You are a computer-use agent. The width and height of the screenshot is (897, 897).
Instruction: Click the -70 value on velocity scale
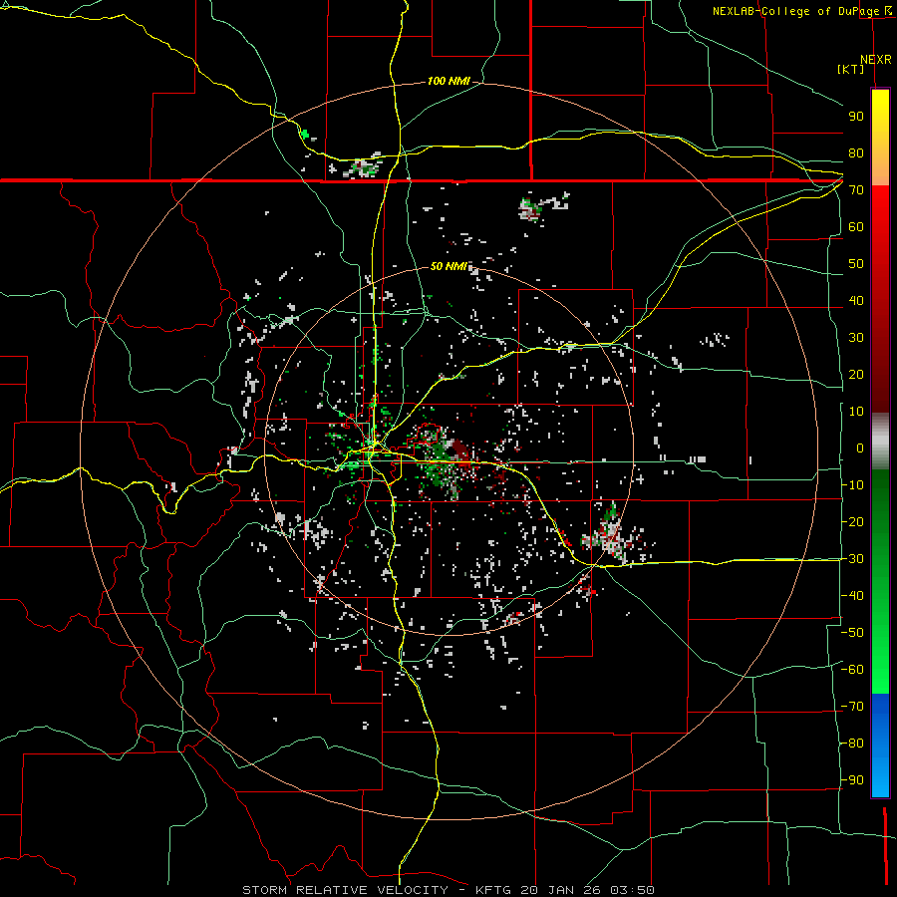[x=852, y=707]
